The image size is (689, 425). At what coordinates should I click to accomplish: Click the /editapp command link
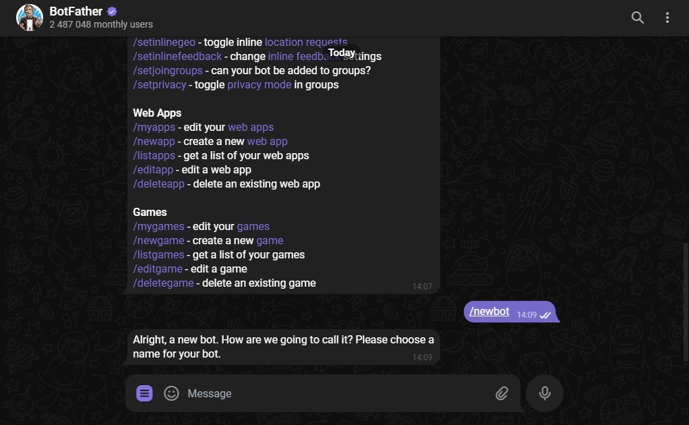pyautogui.click(x=153, y=170)
